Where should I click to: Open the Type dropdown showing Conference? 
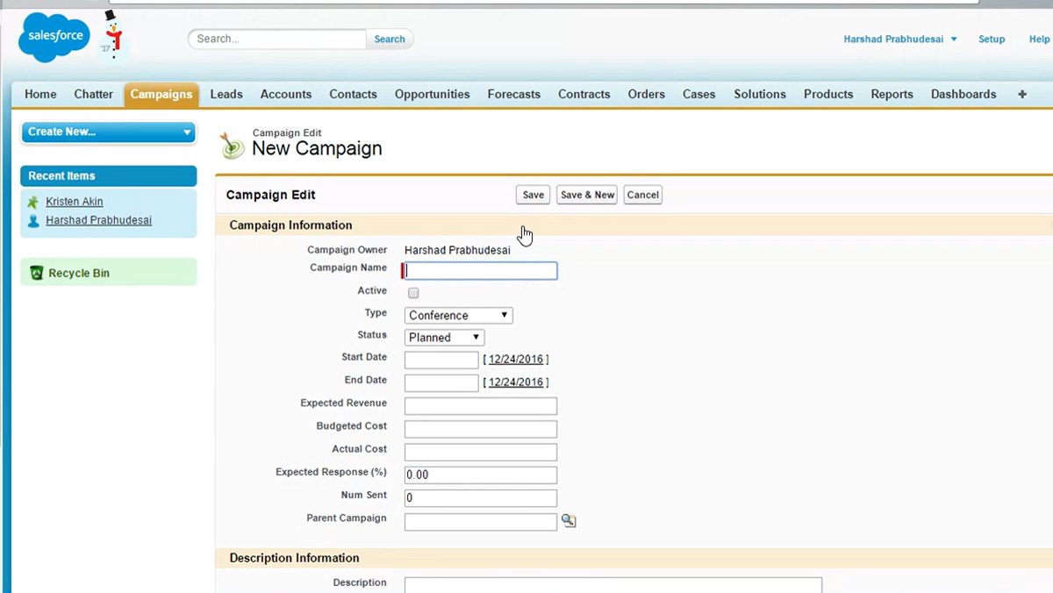pyautogui.click(x=457, y=315)
